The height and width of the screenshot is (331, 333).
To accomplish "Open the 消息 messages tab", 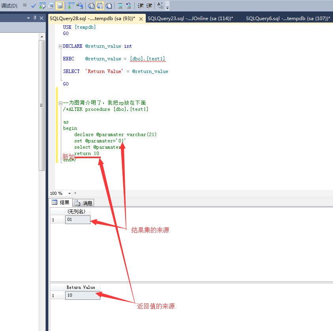I will [83, 203].
